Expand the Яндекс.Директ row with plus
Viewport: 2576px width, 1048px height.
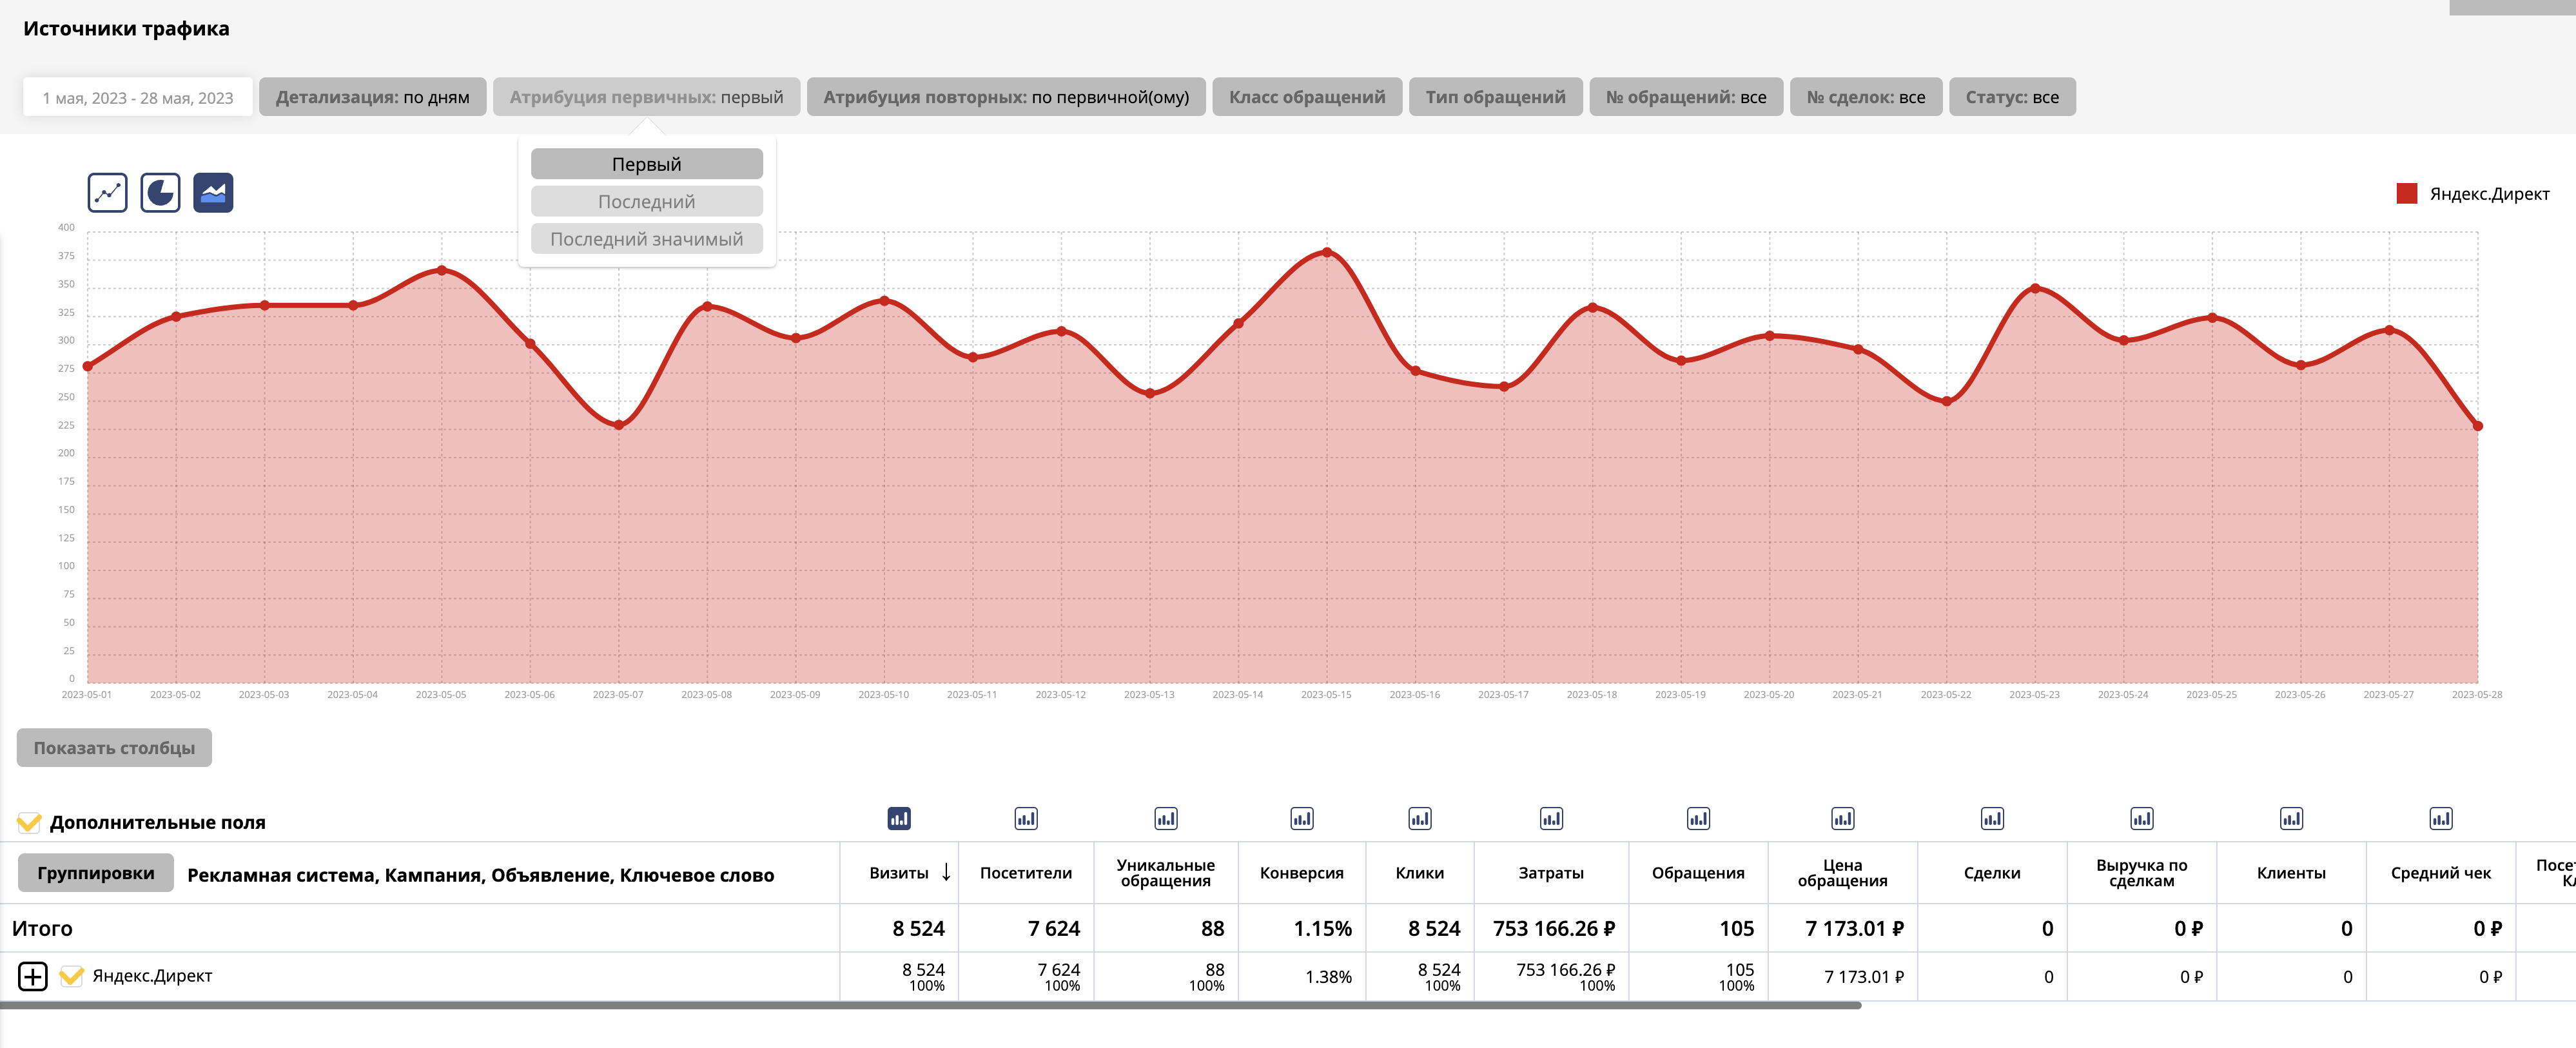click(x=33, y=976)
